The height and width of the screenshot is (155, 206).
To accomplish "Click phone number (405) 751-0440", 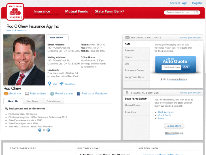I will (97, 45).
